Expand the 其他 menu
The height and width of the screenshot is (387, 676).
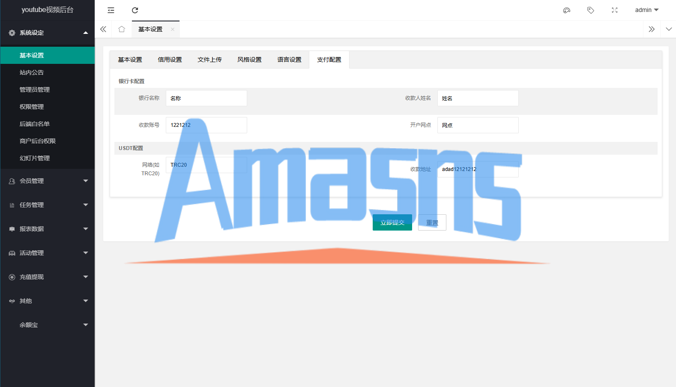point(48,301)
